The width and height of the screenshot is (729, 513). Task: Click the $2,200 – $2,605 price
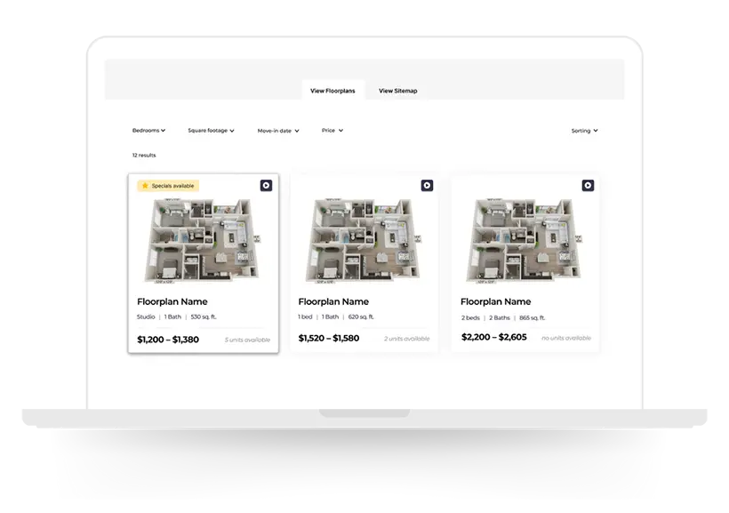click(x=493, y=337)
